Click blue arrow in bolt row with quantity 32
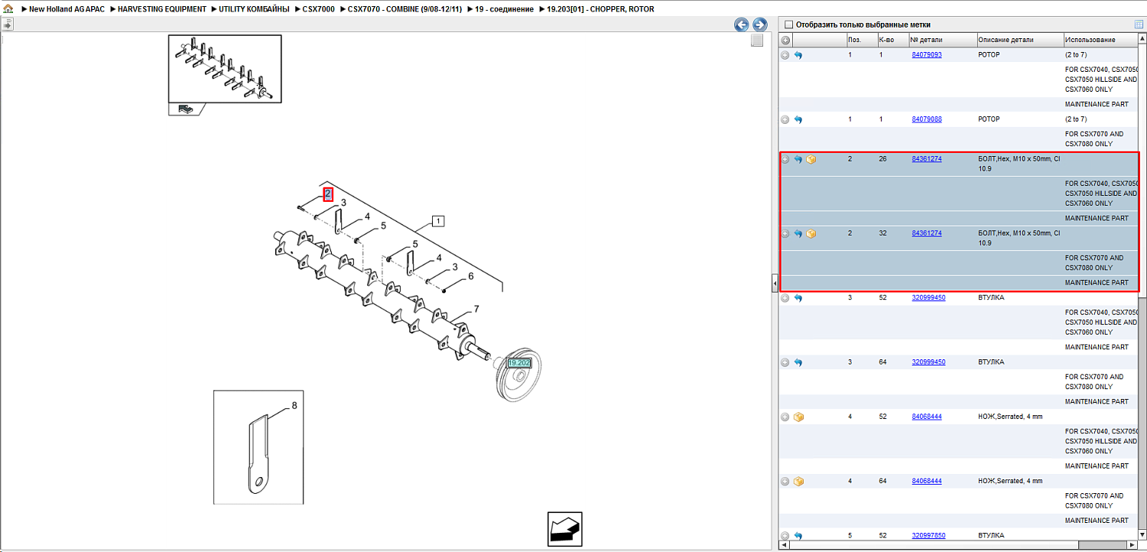 (x=798, y=233)
